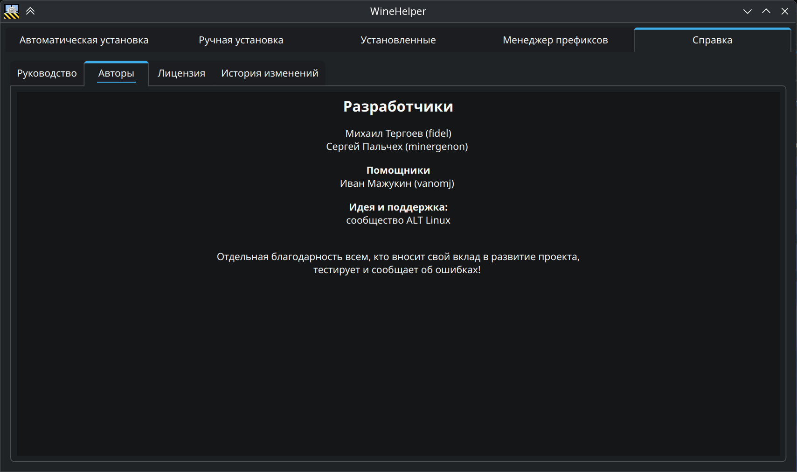
Task: Open the История изменений sub-tab
Action: 270,73
